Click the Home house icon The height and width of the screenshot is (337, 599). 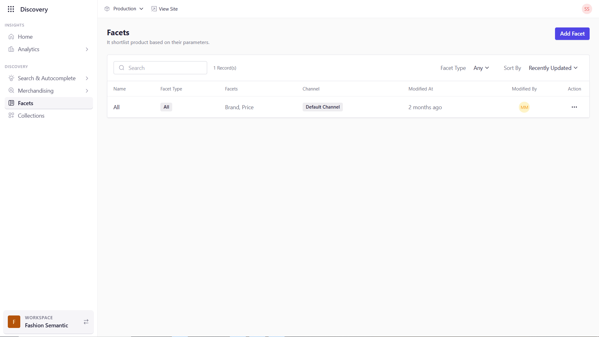(11, 37)
